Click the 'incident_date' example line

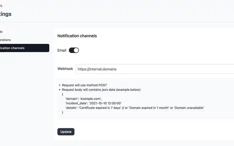tap(94, 103)
